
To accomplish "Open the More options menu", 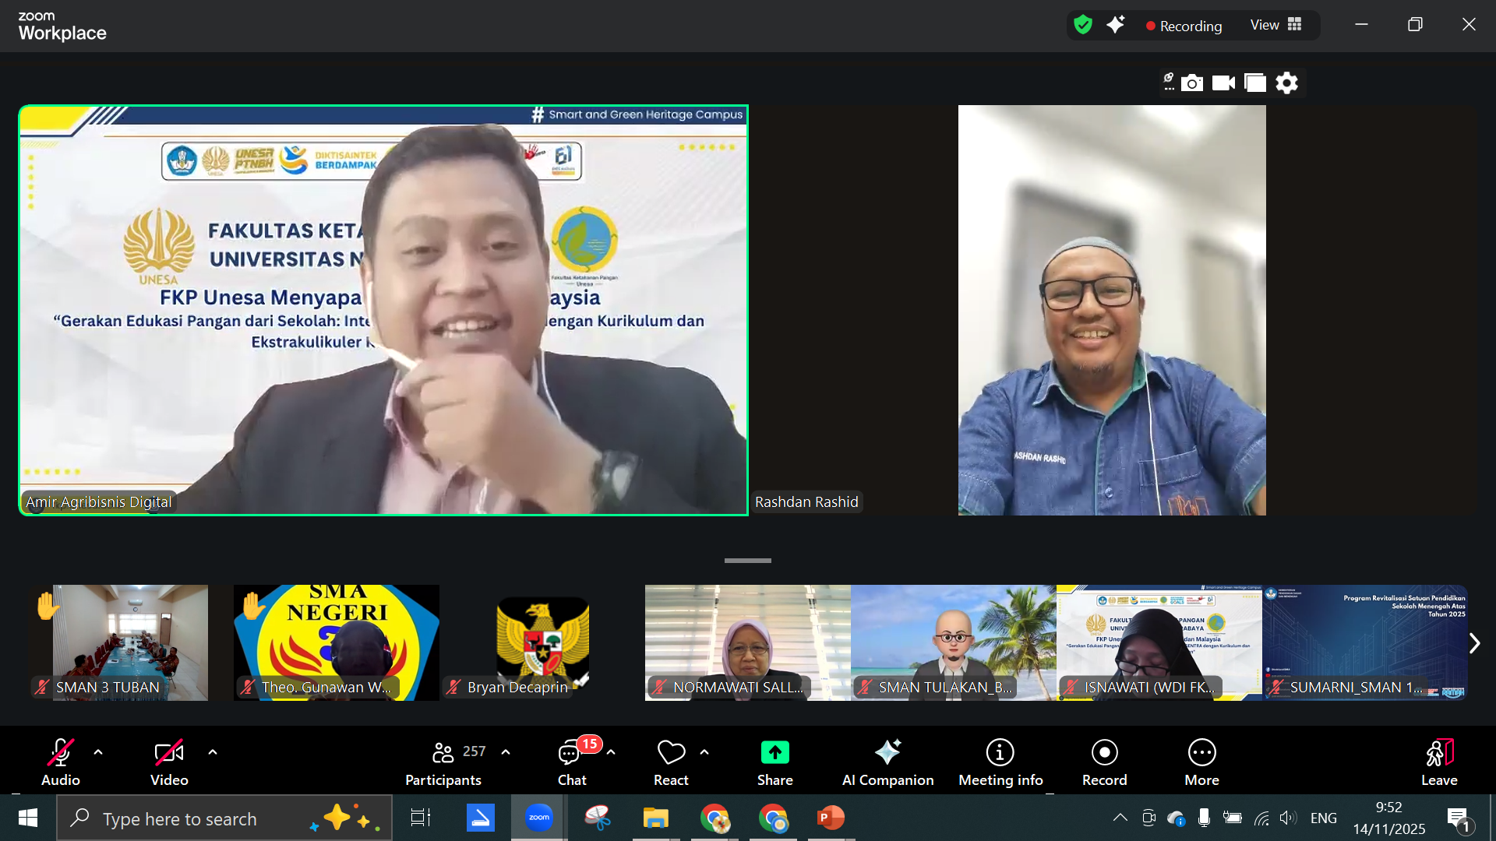I will (1201, 761).
